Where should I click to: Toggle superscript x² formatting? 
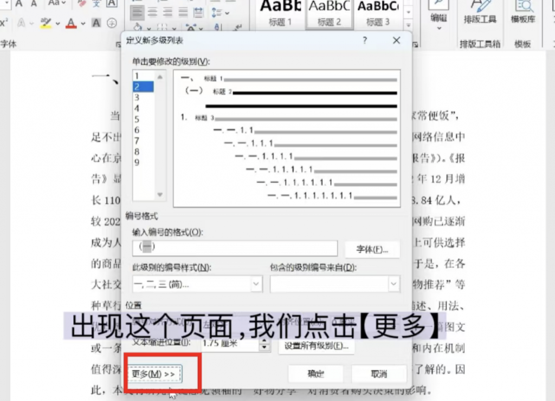[x=4, y=23]
